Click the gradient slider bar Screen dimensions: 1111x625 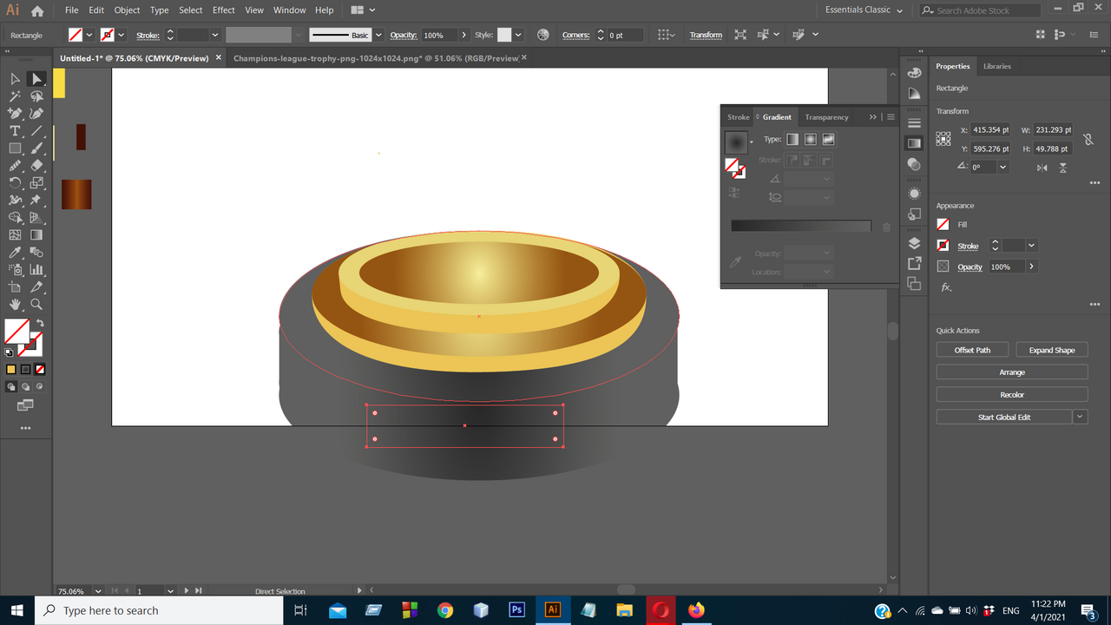click(800, 226)
